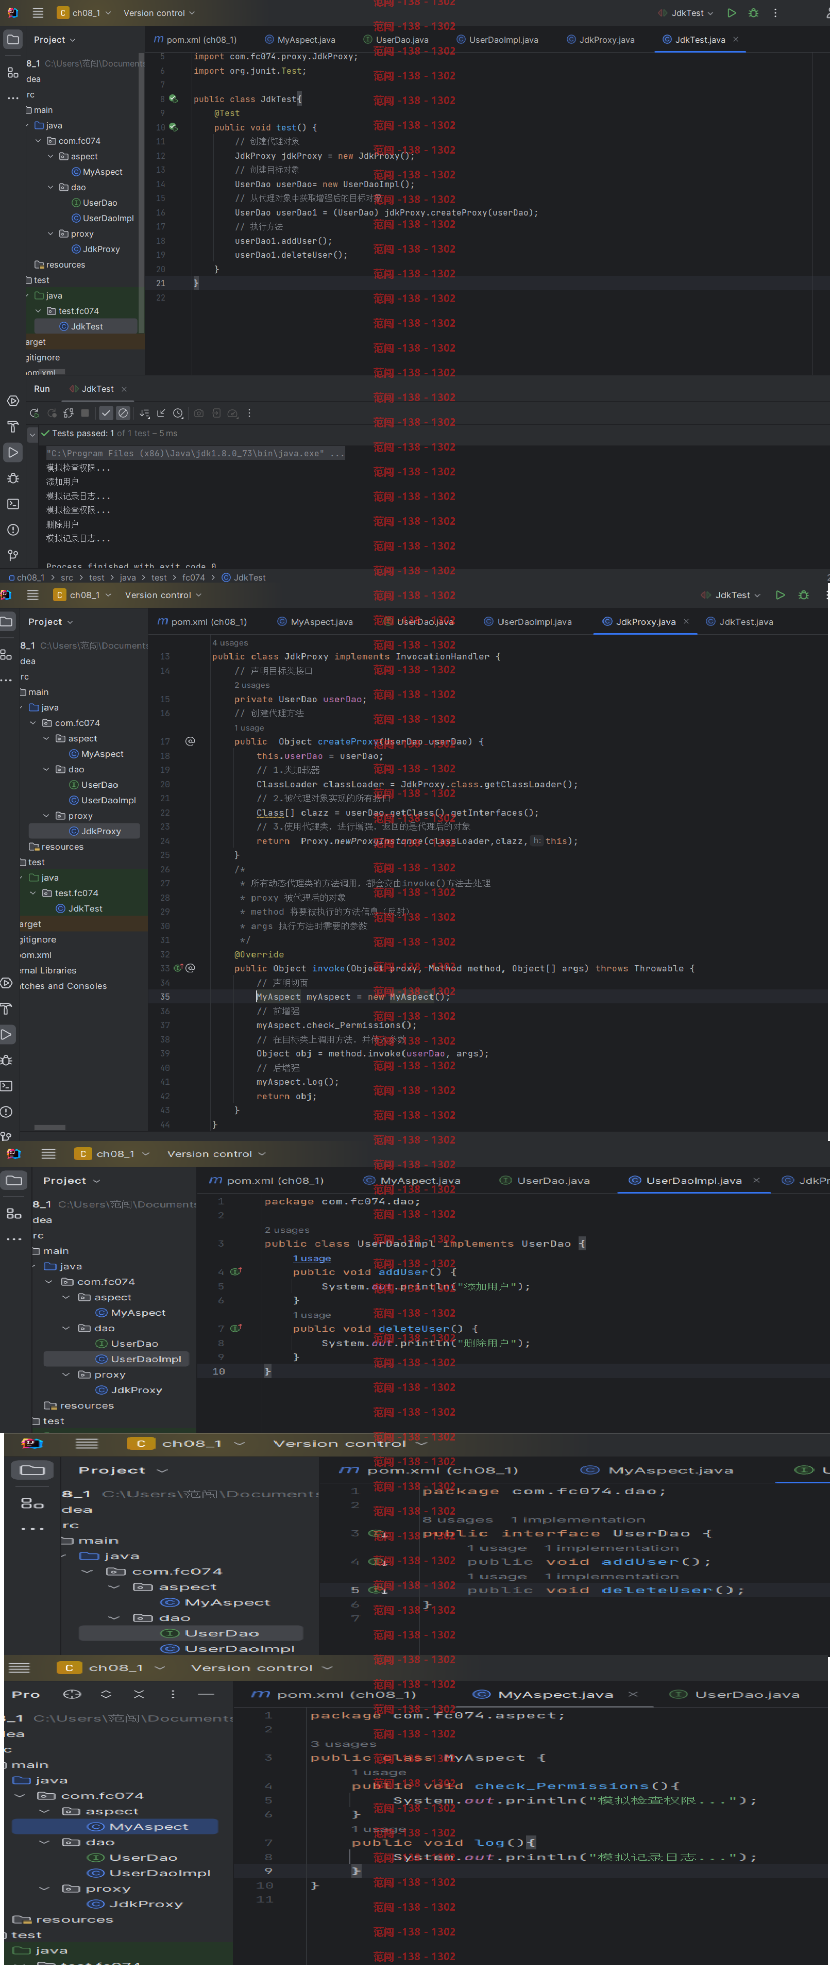Open main menu hamburger in JdkTest.java window
The width and height of the screenshot is (830, 1969).
tap(38, 13)
